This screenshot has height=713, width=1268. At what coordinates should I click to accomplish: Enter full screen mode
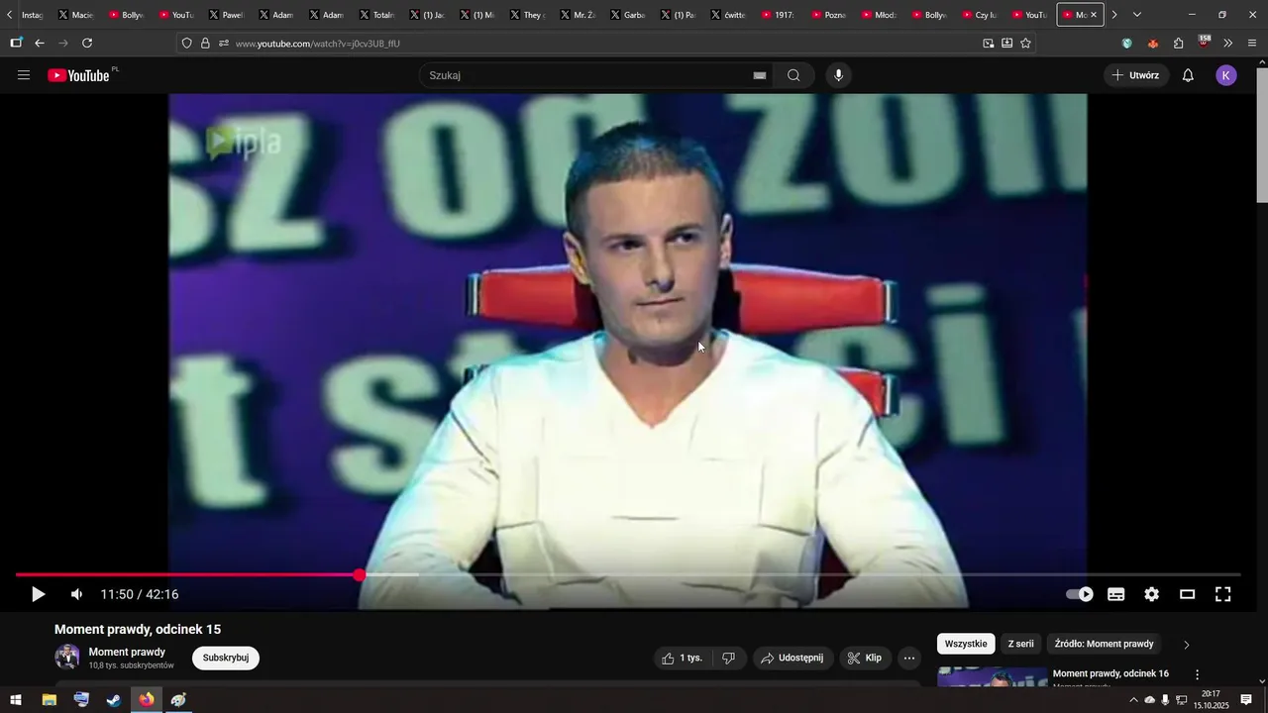pyautogui.click(x=1223, y=594)
